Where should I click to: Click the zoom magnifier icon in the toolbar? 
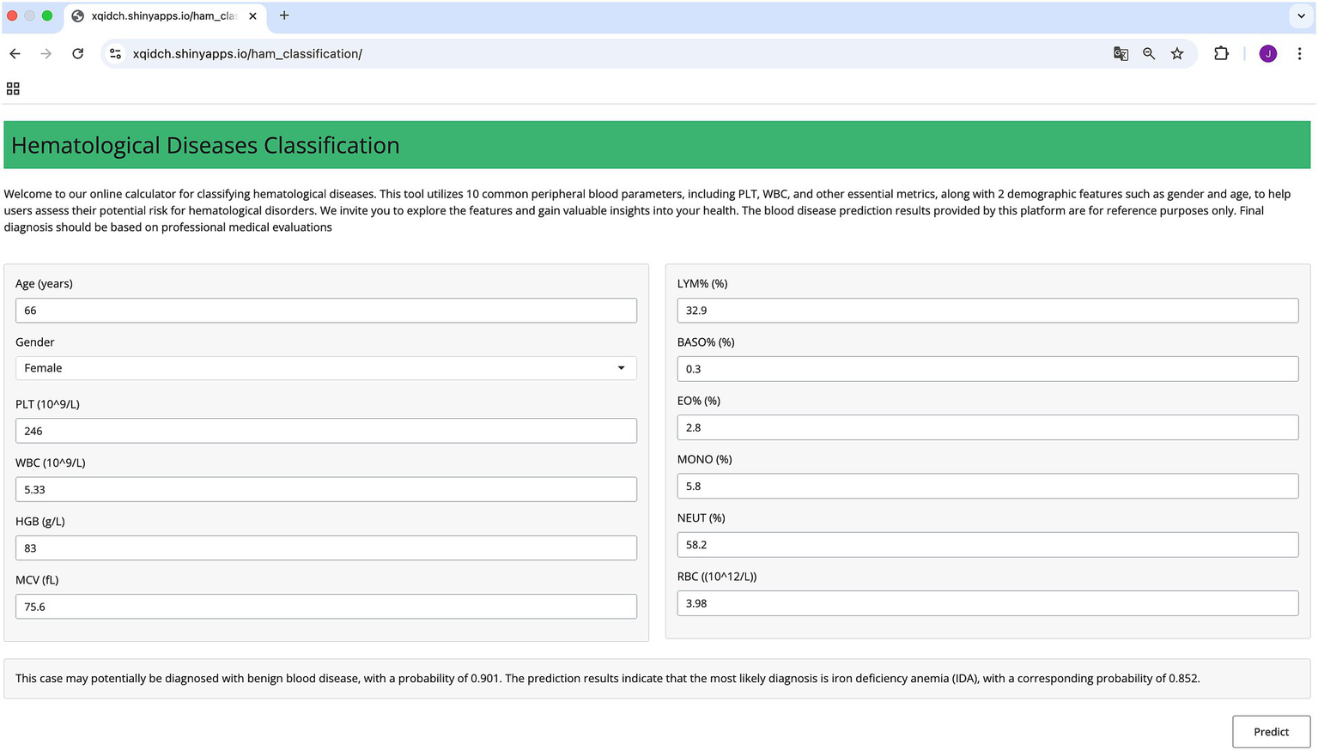pos(1149,53)
